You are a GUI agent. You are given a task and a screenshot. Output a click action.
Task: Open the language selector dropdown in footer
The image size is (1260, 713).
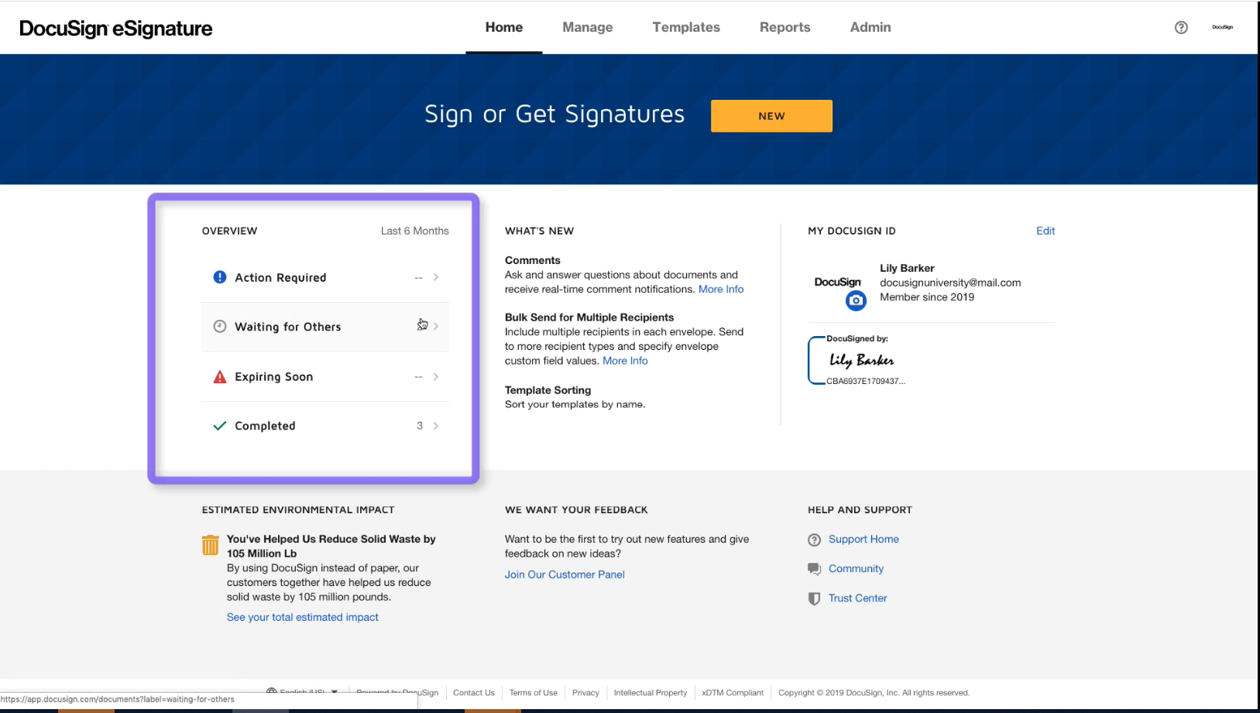pyautogui.click(x=303, y=691)
